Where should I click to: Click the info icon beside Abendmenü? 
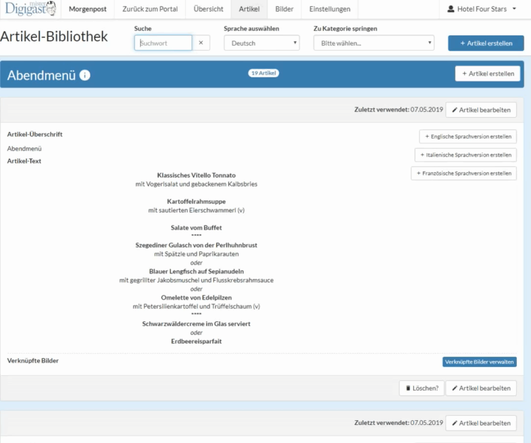[85, 75]
